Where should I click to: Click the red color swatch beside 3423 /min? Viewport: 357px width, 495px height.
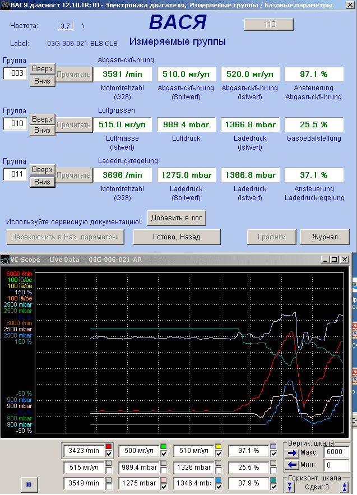(109, 447)
